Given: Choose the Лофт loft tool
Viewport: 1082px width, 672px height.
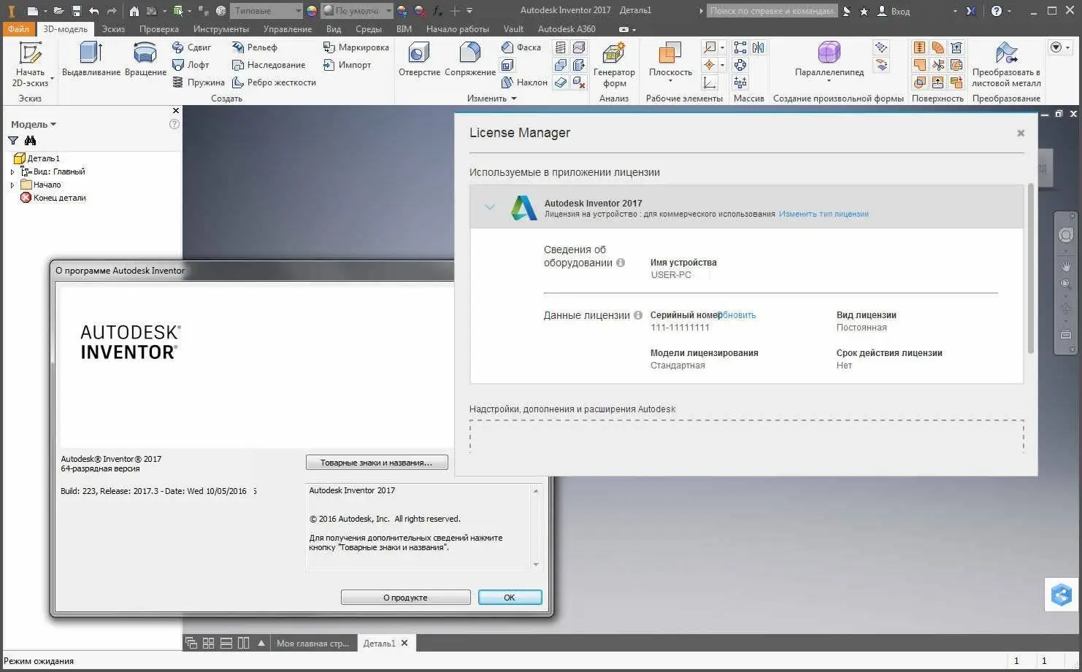Looking at the screenshot, I should coord(191,65).
